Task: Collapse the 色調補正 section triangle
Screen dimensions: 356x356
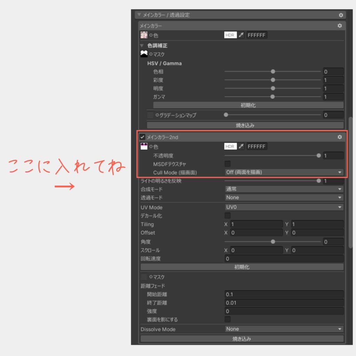Action: coord(141,45)
